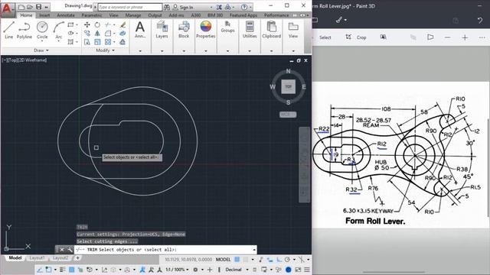The width and height of the screenshot is (490, 275).
Task: Click the Ellipse tool in Draw panel
Action: pyautogui.click(x=71, y=33)
